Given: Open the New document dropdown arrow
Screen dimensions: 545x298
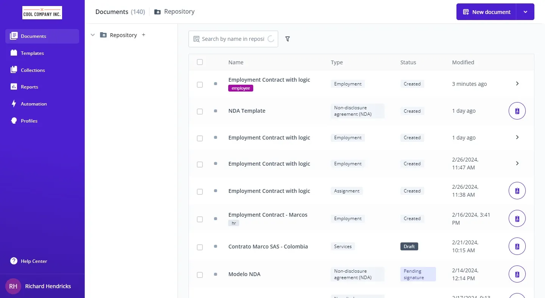Looking at the screenshot, I should point(525,12).
